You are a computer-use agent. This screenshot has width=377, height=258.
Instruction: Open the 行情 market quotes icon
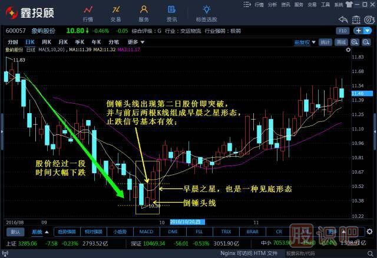tap(88, 12)
